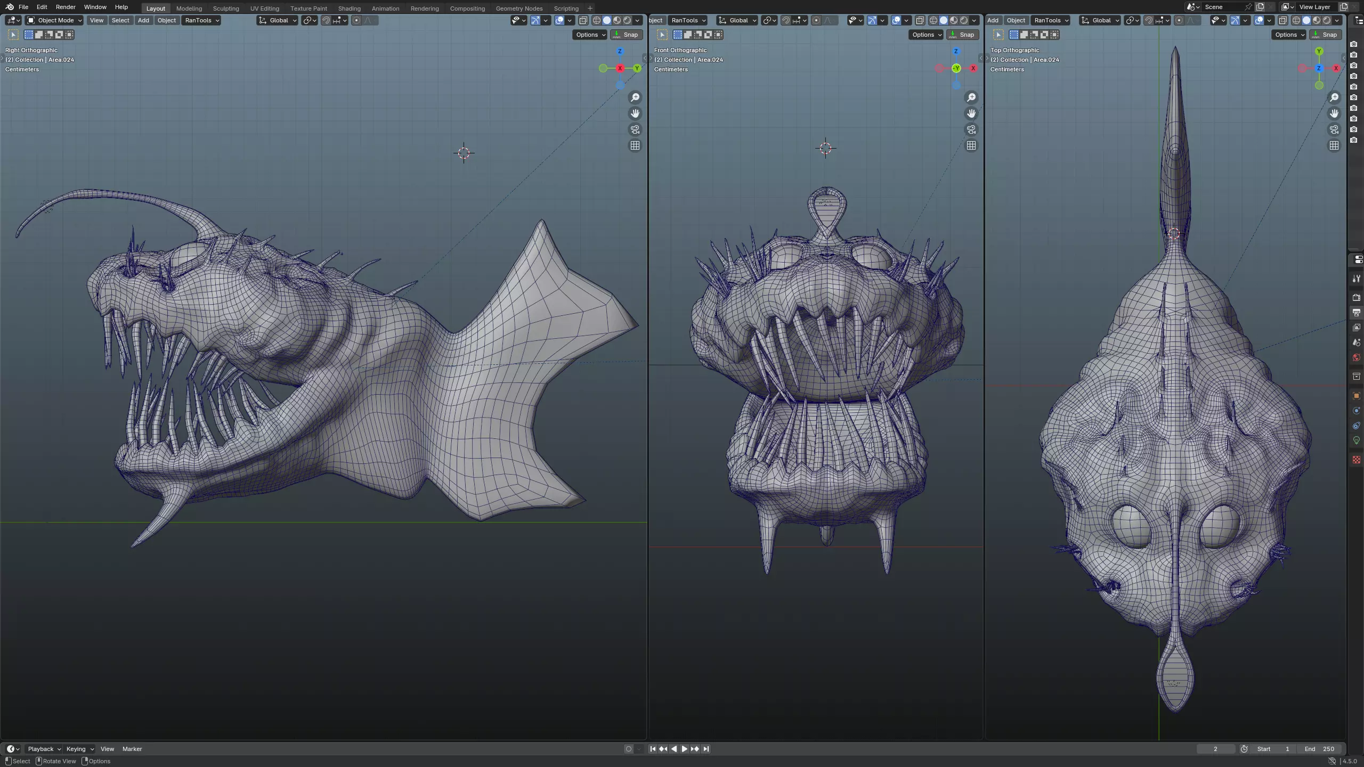Open the Object Data properties tab
This screenshot has height=767, width=1364.
[x=1357, y=440]
